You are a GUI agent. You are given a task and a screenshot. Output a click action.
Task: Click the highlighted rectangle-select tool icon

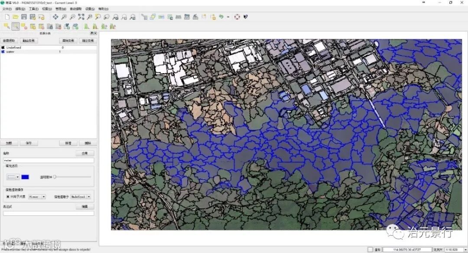pos(16,26)
